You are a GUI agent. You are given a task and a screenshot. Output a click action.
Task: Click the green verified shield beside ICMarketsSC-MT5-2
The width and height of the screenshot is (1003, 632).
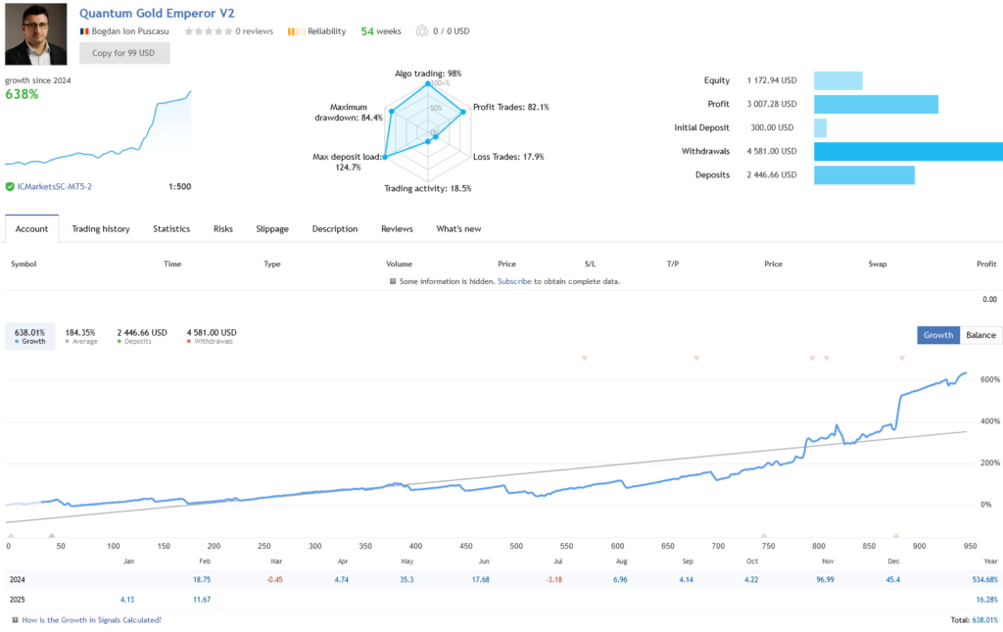pyautogui.click(x=11, y=184)
